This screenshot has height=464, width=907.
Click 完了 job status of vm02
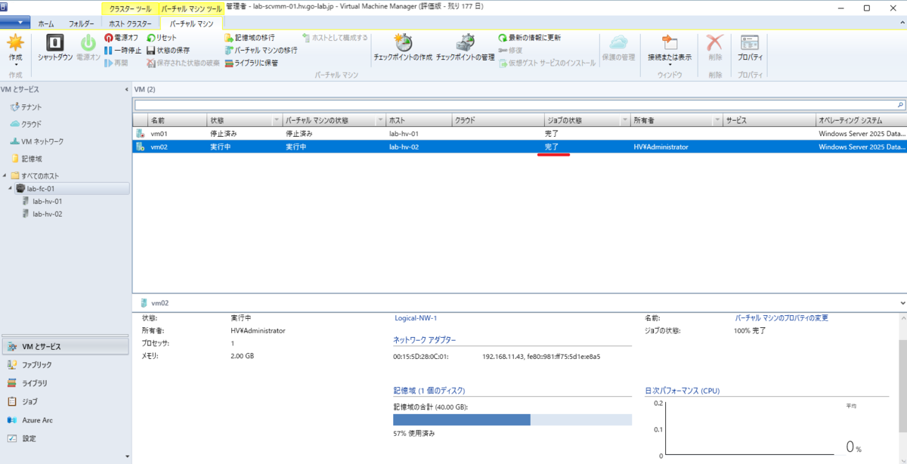point(553,147)
